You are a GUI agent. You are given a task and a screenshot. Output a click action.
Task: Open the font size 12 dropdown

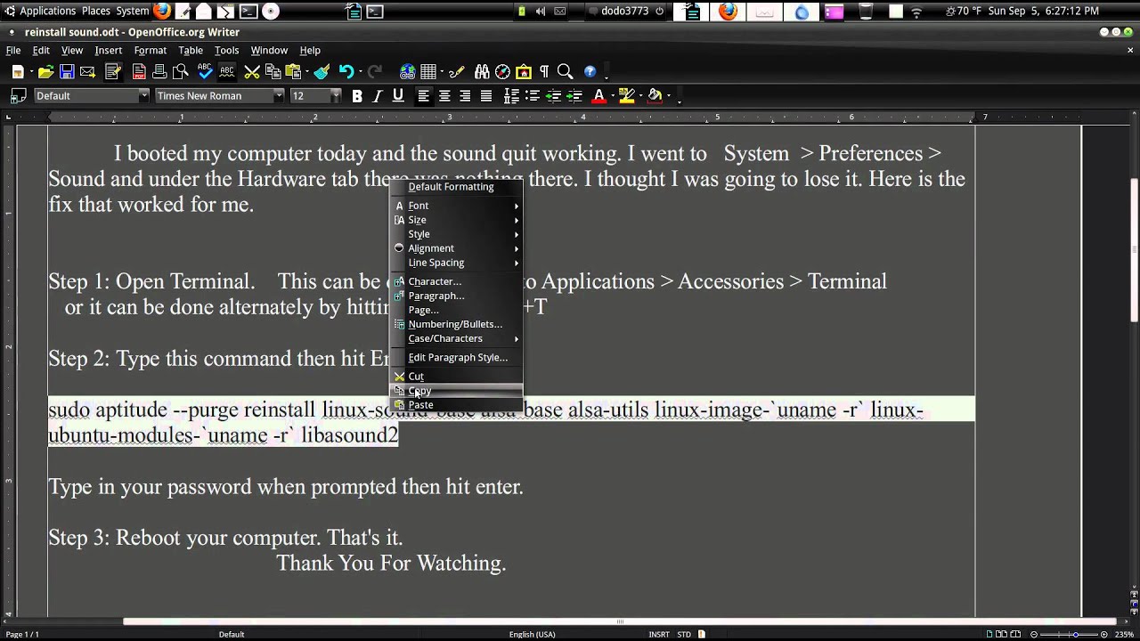[x=336, y=95]
